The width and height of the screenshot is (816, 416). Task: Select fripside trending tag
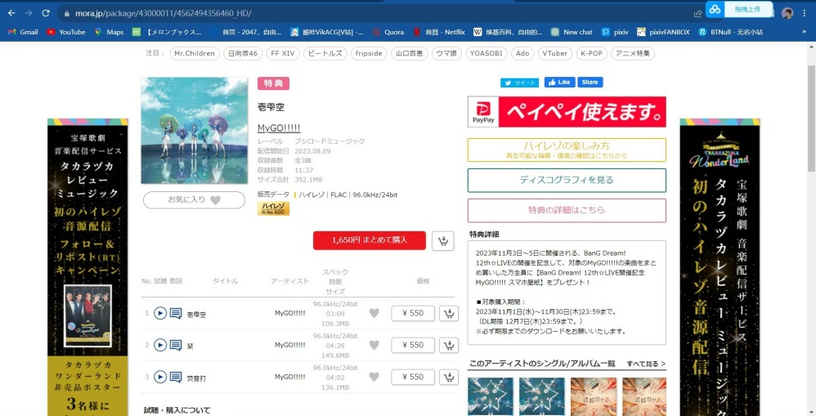click(369, 54)
